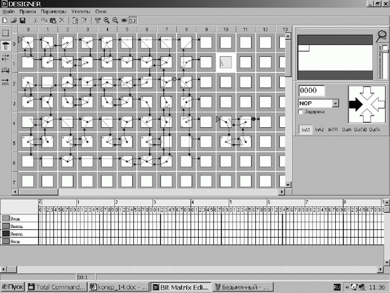390x293 pixels.
Task: Click the Zoom in magnifier icon
Action: tap(106, 20)
